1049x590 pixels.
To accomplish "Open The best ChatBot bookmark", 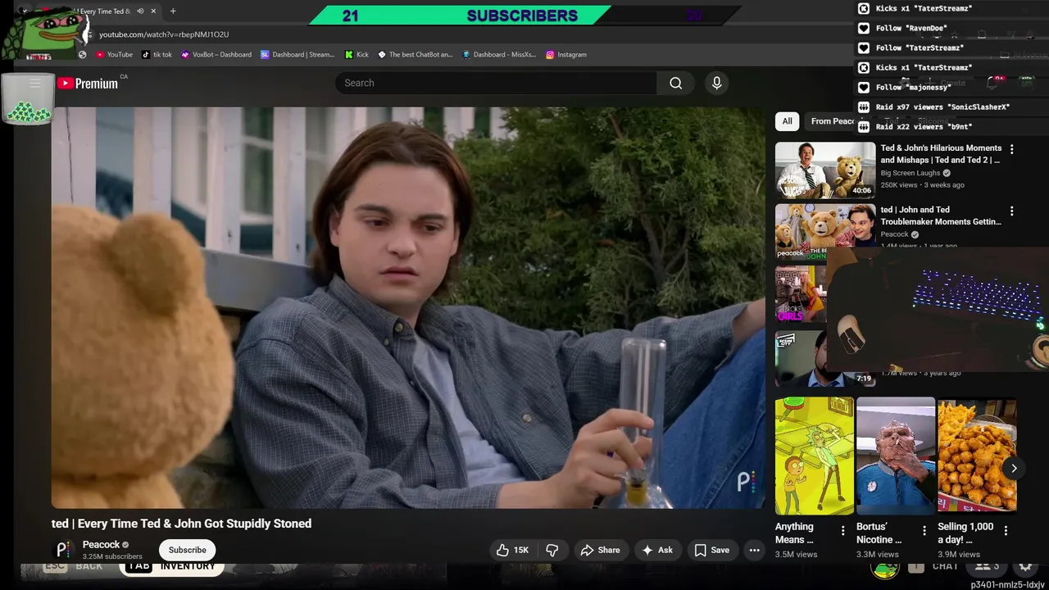I will click(415, 55).
